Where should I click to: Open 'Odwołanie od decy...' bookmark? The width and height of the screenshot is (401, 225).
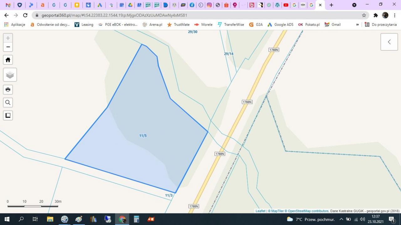pos(50,24)
